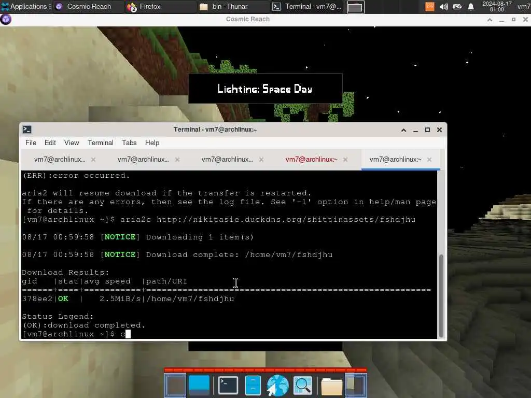Click the date and time clock
This screenshot has height=398, width=531.
(497, 6)
